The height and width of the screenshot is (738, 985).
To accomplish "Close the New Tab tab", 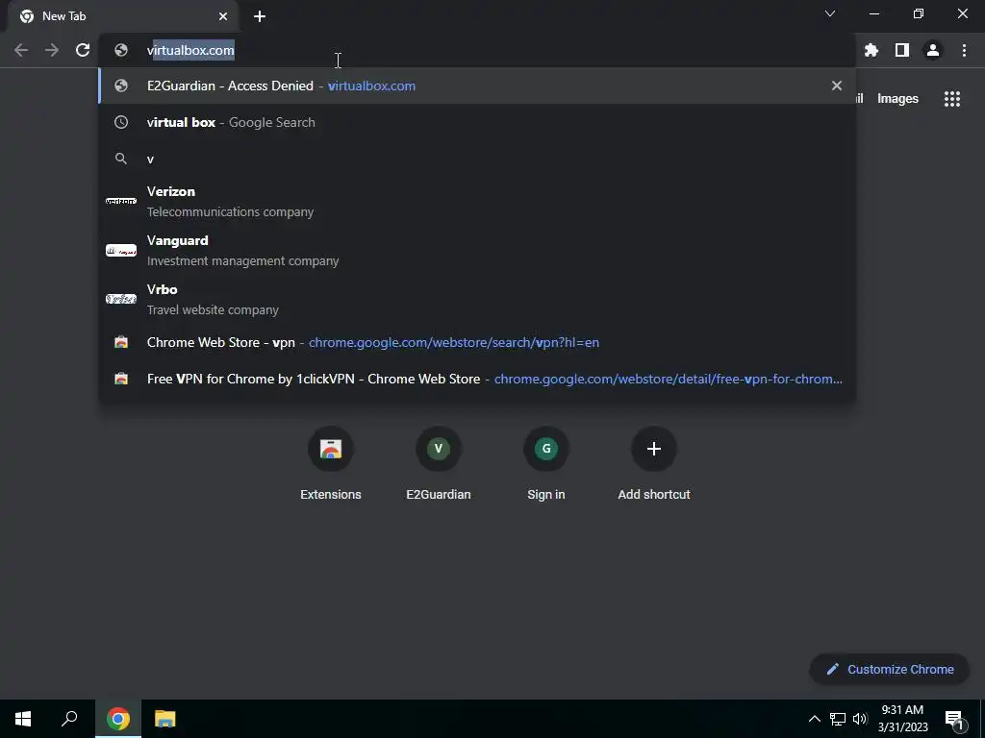I will [223, 16].
